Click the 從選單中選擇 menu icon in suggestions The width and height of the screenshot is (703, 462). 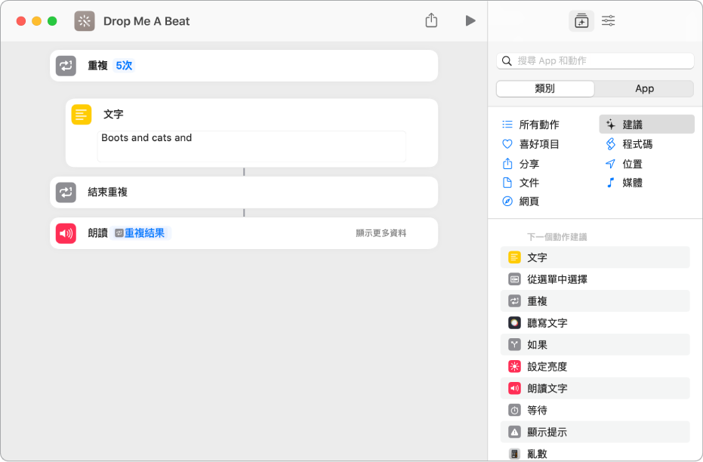[514, 279]
